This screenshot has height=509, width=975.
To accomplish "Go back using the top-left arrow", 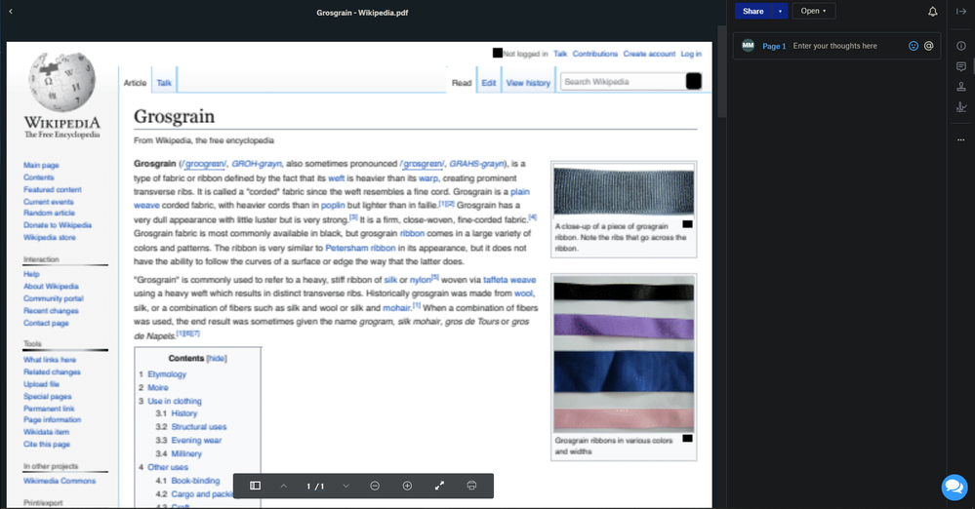I will pyautogui.click(x=11, y=11).
